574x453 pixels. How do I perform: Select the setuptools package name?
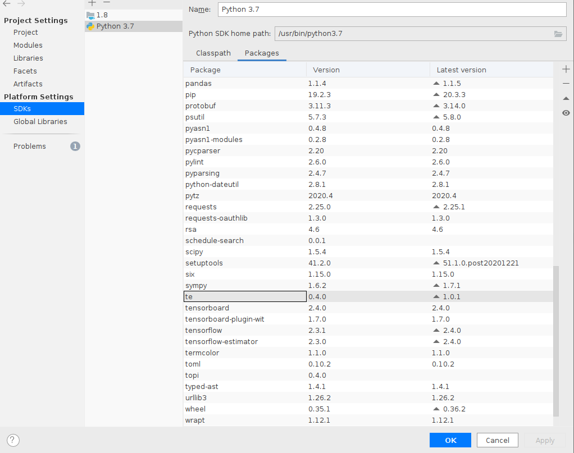tap(204, 263)
